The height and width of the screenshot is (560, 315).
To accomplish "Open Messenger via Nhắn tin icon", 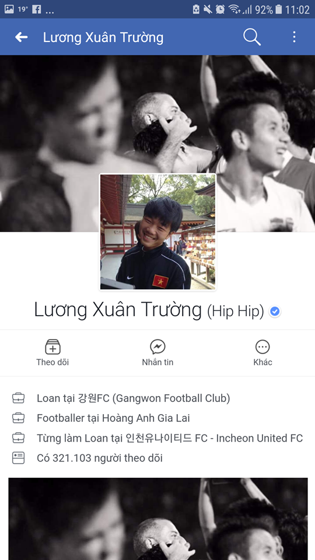I will coord(157,346).
